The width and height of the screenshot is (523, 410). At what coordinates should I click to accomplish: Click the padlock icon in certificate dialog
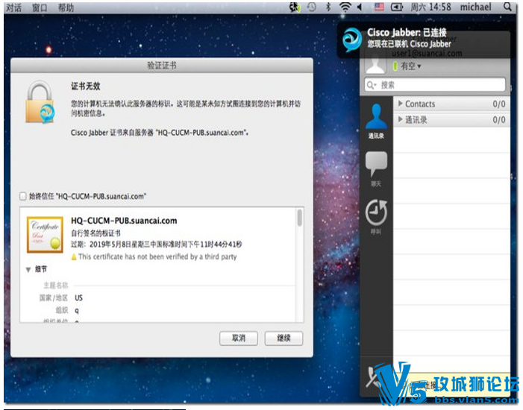(40, 102)
